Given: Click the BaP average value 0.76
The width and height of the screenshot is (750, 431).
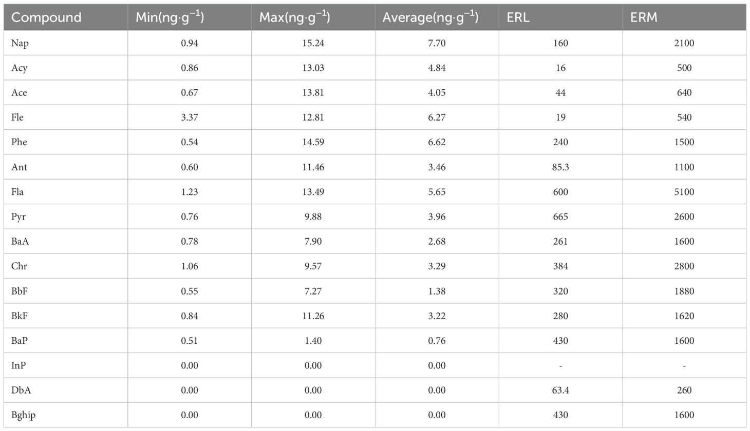Looking at the screenshot, I should coord(437,341).
